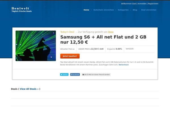Open the Kategorien menu
Screen dimensions: 170x113
[123, 10]
